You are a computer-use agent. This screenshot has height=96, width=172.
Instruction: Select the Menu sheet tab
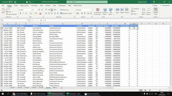click(55, 88)
